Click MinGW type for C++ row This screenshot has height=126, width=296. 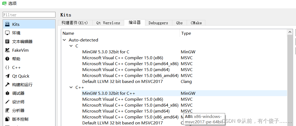188,93
